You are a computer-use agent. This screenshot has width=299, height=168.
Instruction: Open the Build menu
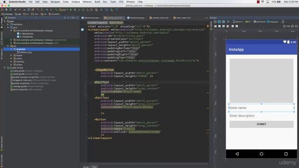tap(97, 2)
